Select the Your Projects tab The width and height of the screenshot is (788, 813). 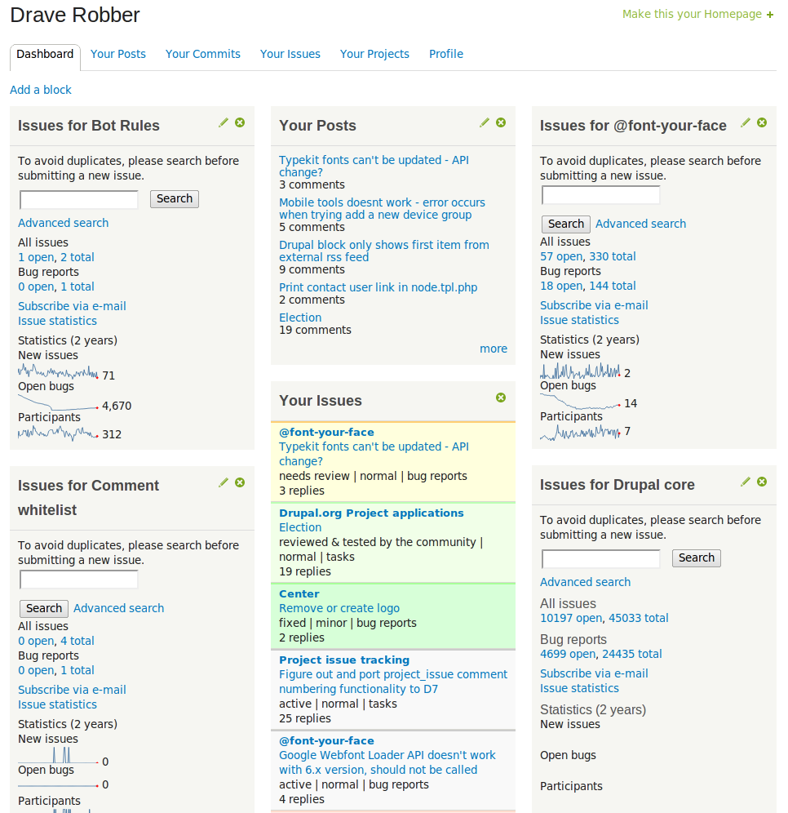[x=374, y=54]
